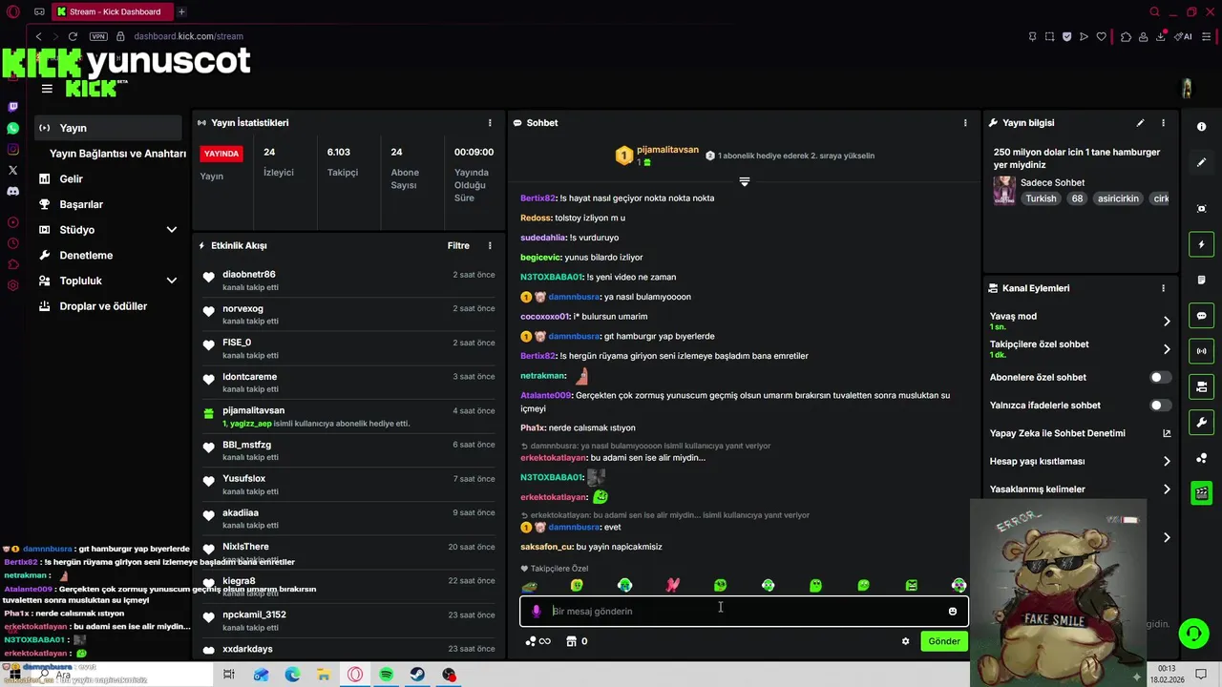
Task: Open the emoji picker in the chat input
Action: point(952,611)
